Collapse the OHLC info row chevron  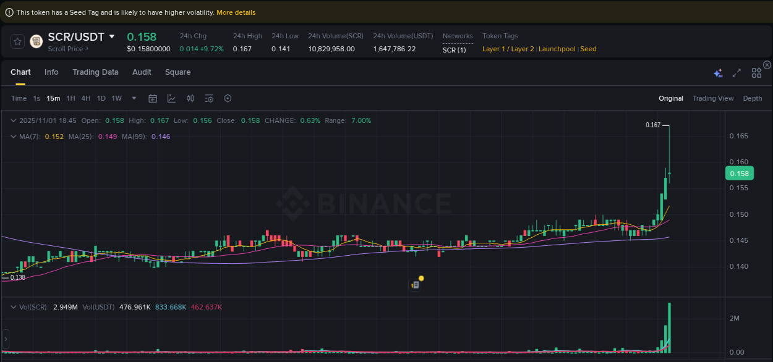click(14, 120)
